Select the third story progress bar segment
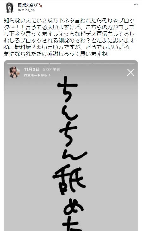The image size is (142, 231). 114,63
